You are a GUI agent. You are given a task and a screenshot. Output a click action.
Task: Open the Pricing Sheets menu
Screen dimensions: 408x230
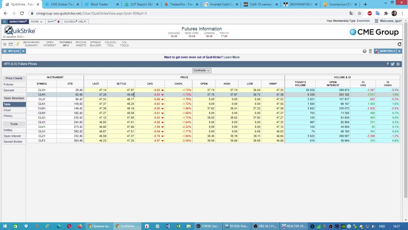(81, 44)
